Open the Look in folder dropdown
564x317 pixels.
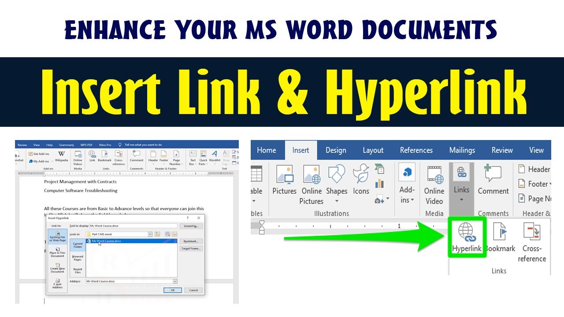[x=150, y=234]
